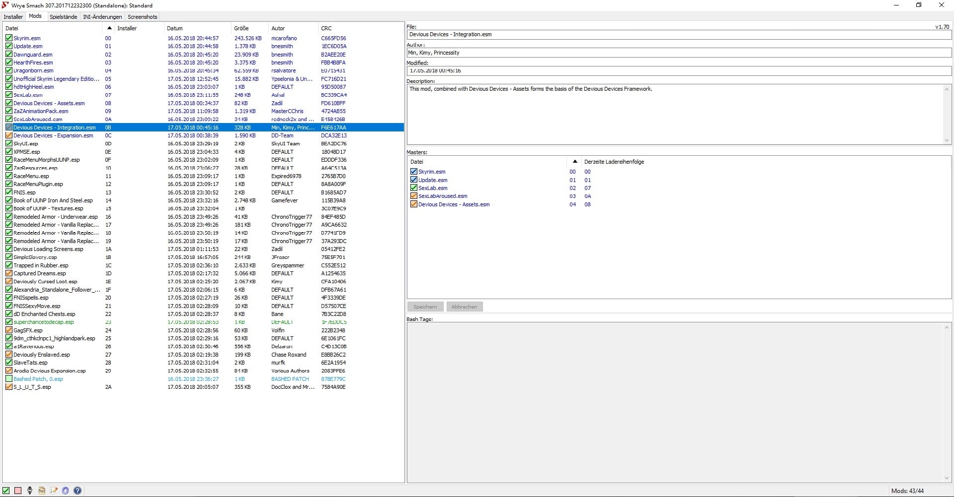Switch to the Screenshots tab
This screenshot has height=497, width=954.
tap(143, 17)
